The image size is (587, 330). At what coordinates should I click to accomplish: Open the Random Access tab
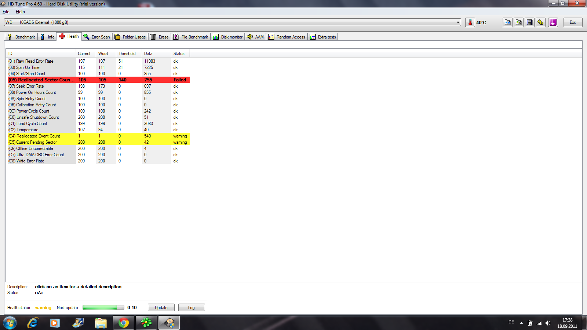click(287, 37)
